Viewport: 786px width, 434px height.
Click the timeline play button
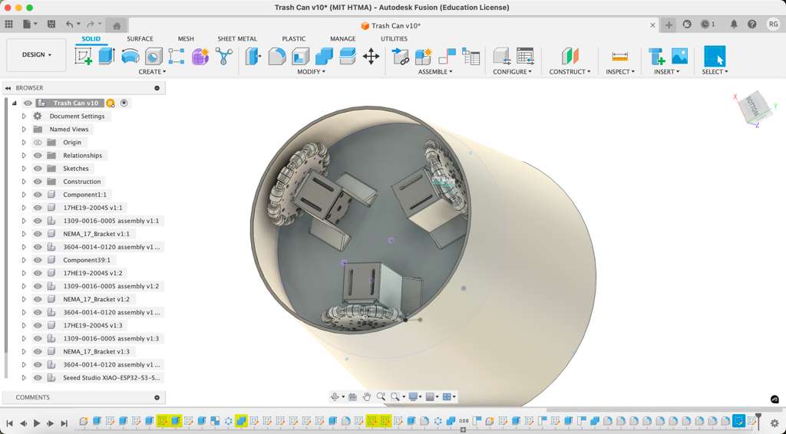36,423
